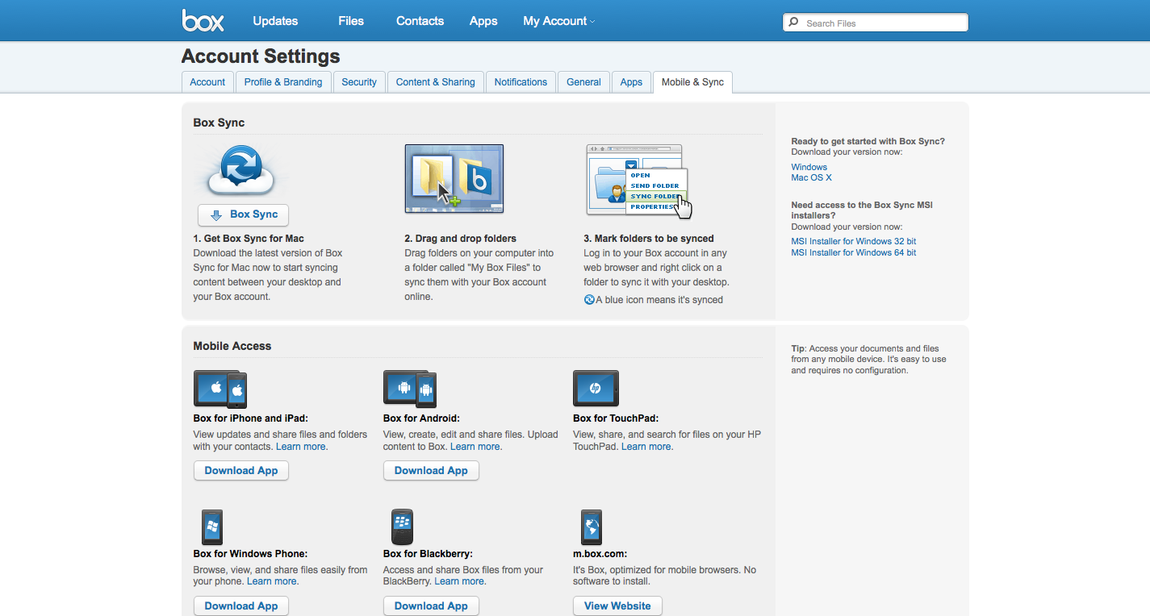Click '3. Mark folders to be synced' text
The image size is (1150, 616).
[649, 239]
